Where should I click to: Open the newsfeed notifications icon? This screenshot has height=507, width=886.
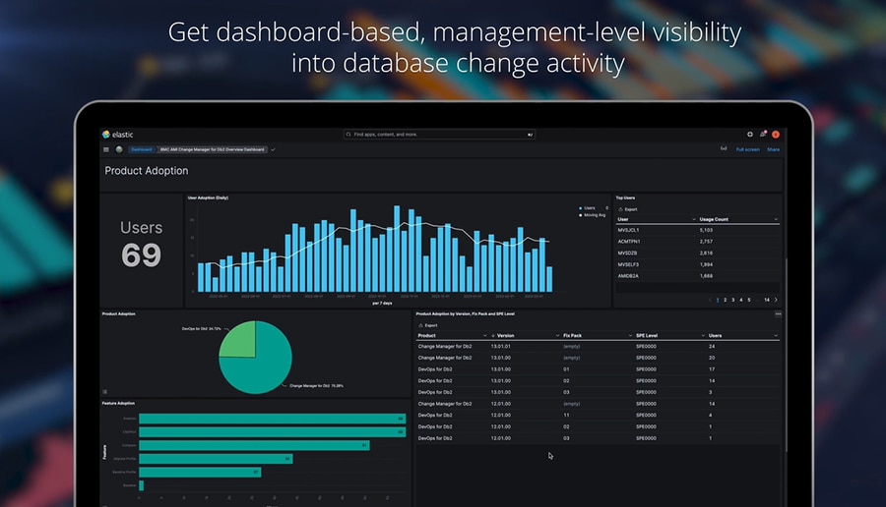(x=763, y=135)
